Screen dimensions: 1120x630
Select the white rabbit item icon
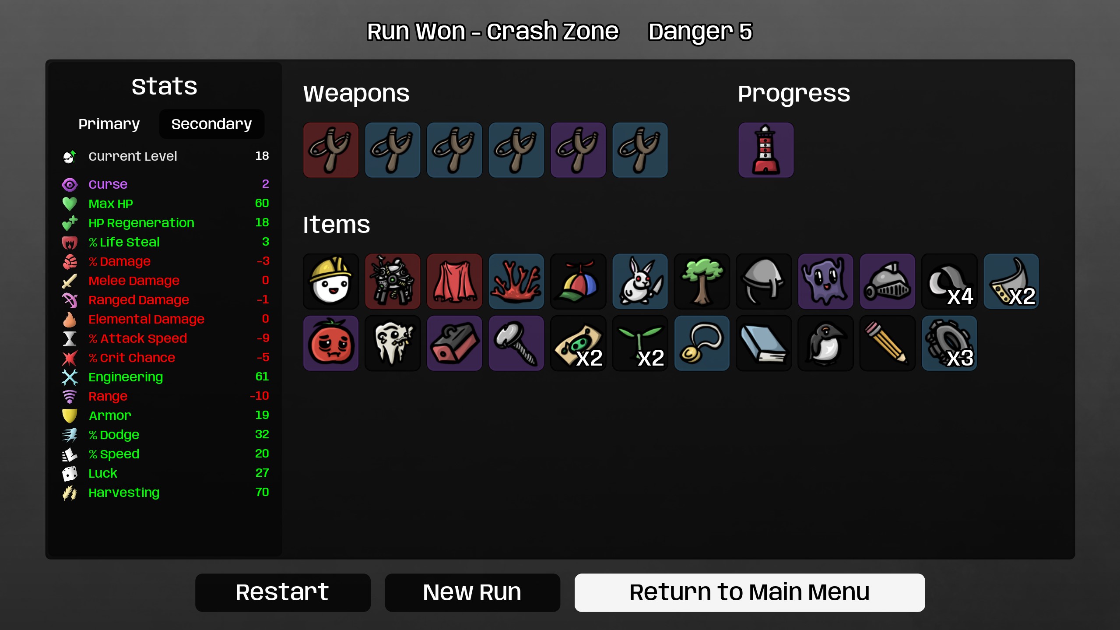tap(640, 282)
